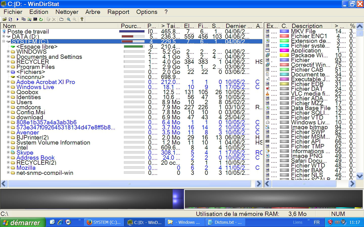364x227 pixels.
Task: Click the Media Player quick launch icon
Action: click(x=68, y=222)
